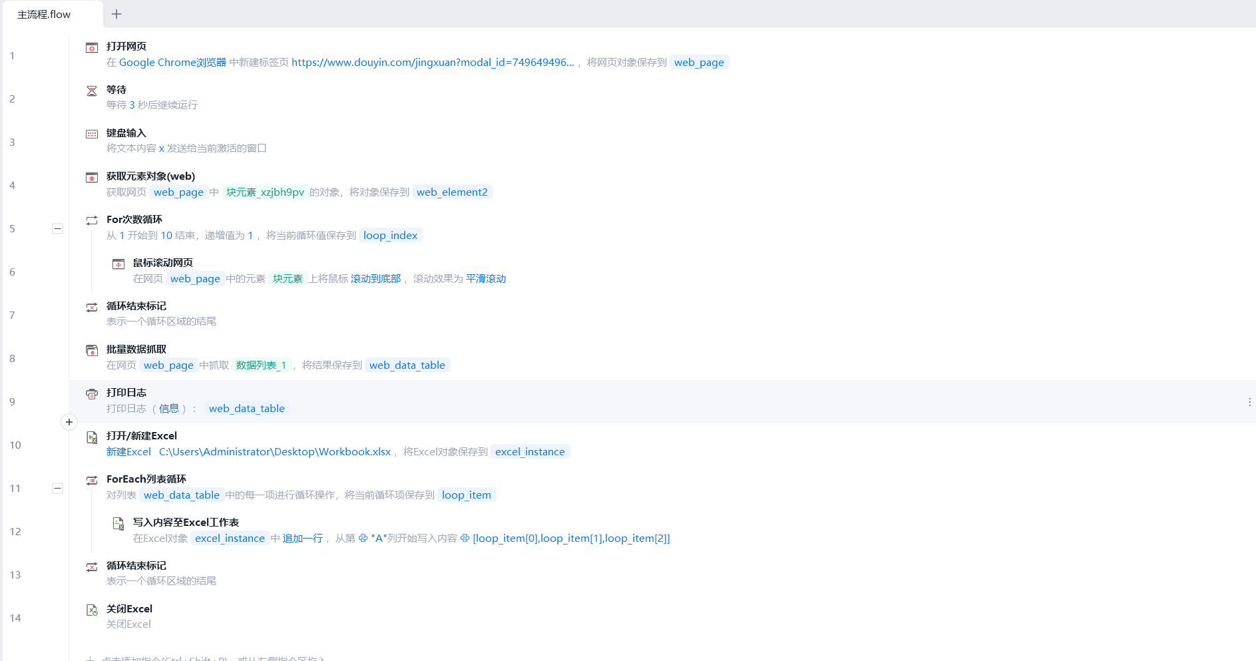Viewport: 1256px width, 661px height.
Task: Click the 等待 hourglass icon
Action: coord(92,91)
